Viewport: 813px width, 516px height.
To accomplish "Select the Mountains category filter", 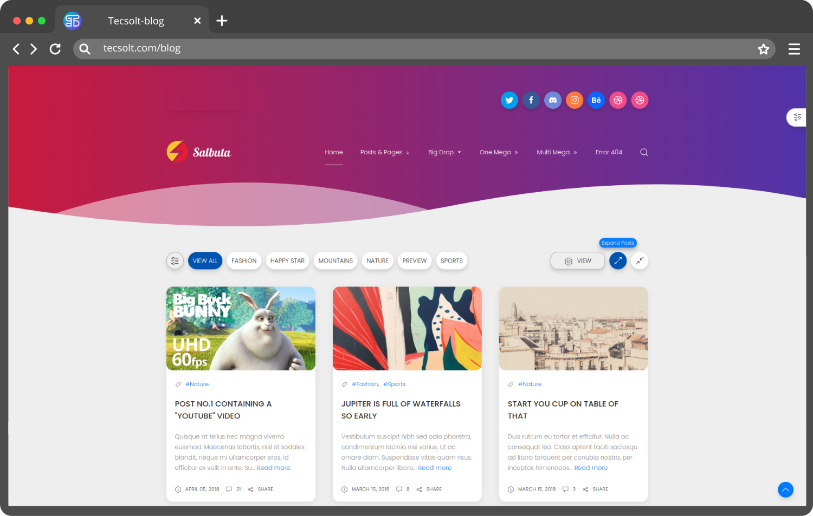I will pyautogui.click(x=335, y=261).
